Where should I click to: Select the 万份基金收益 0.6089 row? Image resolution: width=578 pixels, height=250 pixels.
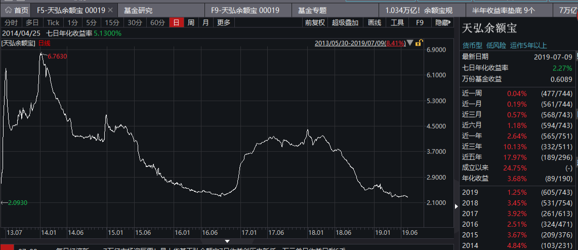[517, 79]
